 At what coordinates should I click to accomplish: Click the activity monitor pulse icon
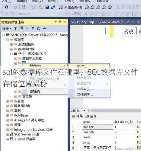tap(44, 28)
